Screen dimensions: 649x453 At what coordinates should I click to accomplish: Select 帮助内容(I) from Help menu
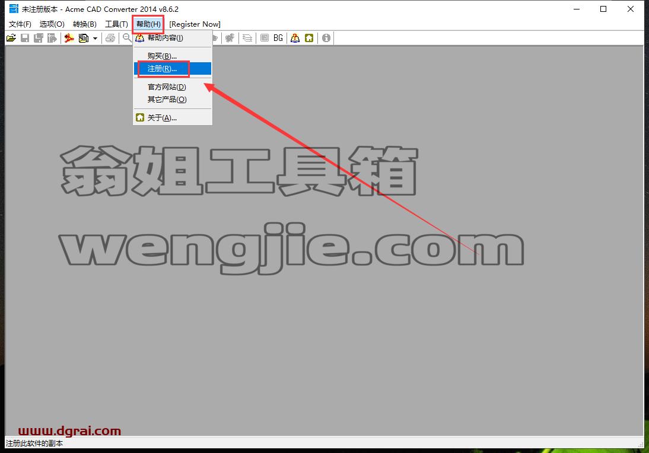(x=173, y=38)
